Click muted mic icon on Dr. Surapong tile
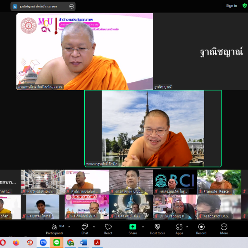Viewport: 248px width, 248px height. coord(156,216)
